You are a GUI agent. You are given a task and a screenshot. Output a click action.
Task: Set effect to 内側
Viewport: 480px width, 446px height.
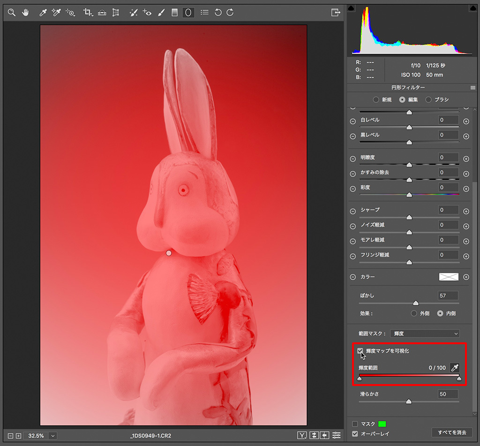[440, 313]
